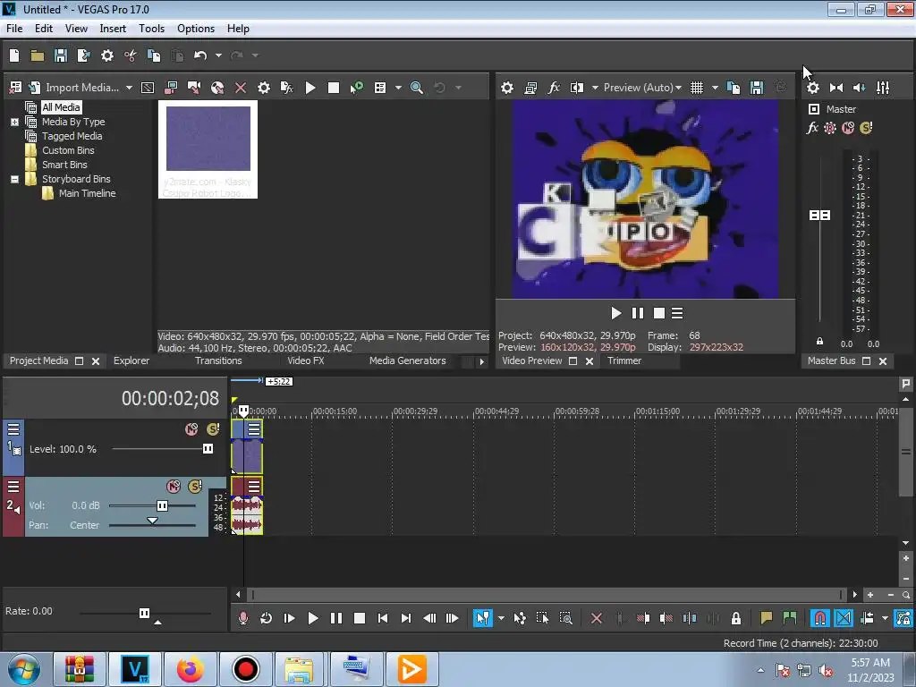Viewport: 916px width, 687px height.
Task: Toggle Loop Playback in transport bar
Action: coord(267,618)
